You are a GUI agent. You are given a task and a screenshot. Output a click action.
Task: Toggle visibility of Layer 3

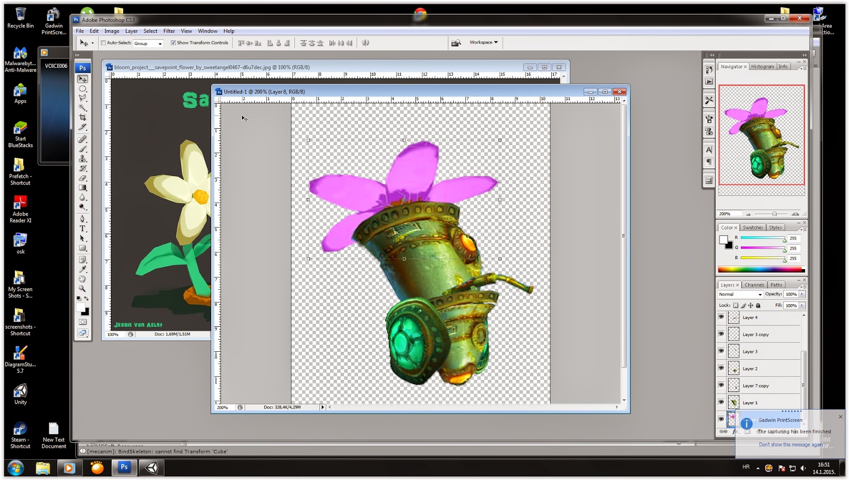721,351
